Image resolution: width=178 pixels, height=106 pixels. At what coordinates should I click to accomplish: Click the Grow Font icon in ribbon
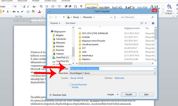(x=24, y=6)
